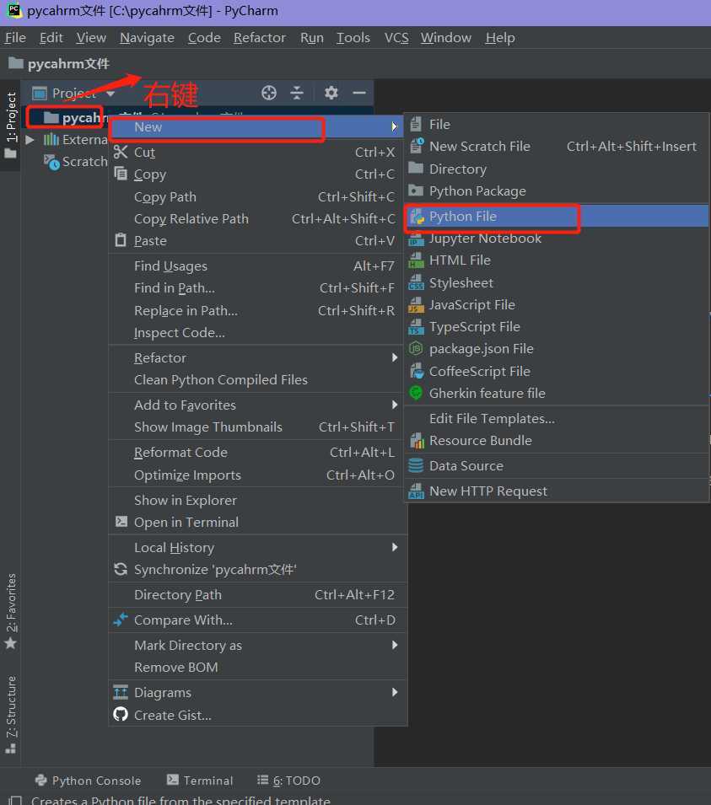The image size is (711, 805).
Task: Open the Navigate menu in menu bar
Action: 147,37
